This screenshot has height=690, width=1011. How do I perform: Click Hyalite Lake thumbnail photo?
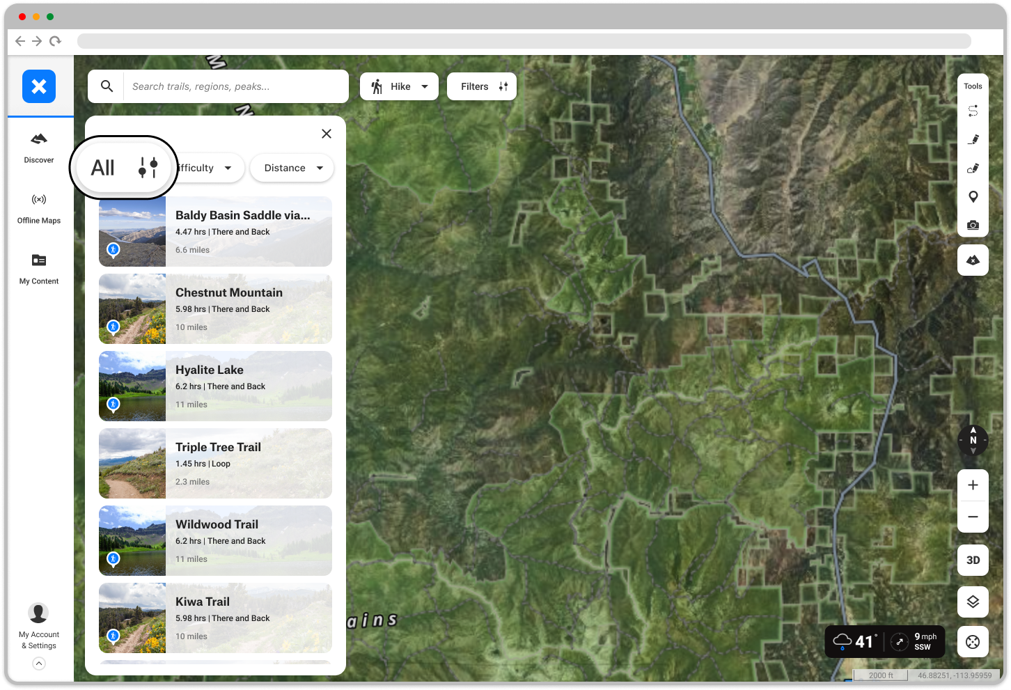(132, 386)
